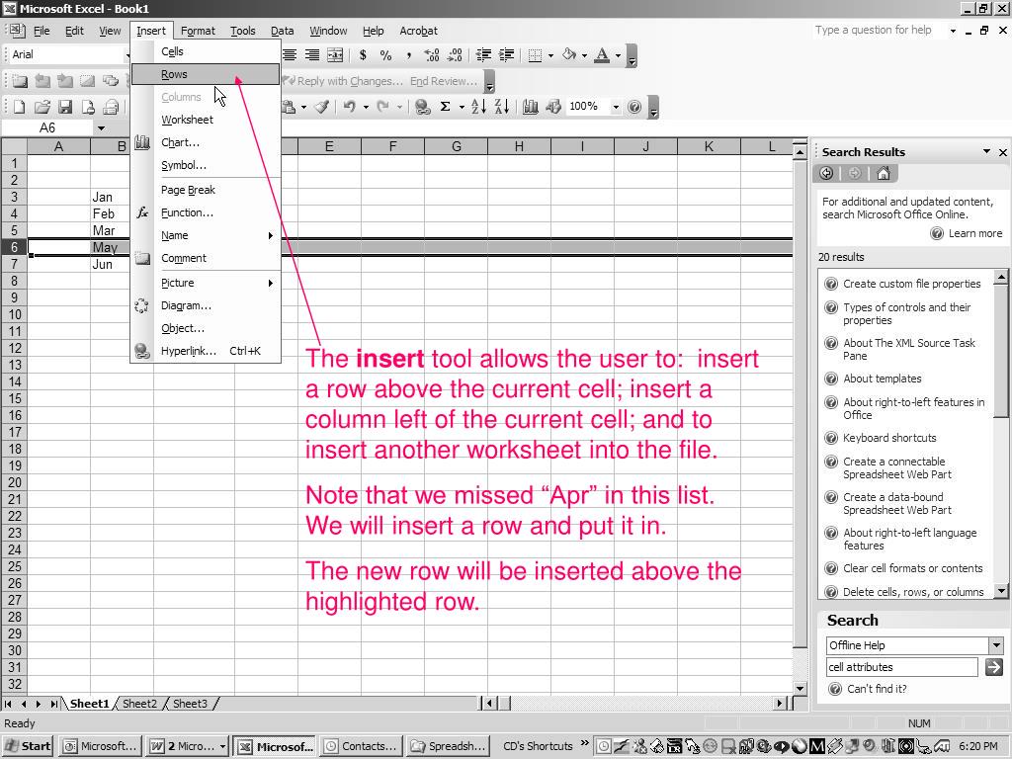Open 'Clear cell formats or contents' result
Viewport: 1012px width, 759px height.
pos(912,568)
